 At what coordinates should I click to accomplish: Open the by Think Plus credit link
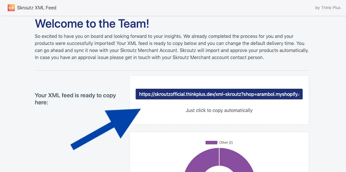[328, 8]
